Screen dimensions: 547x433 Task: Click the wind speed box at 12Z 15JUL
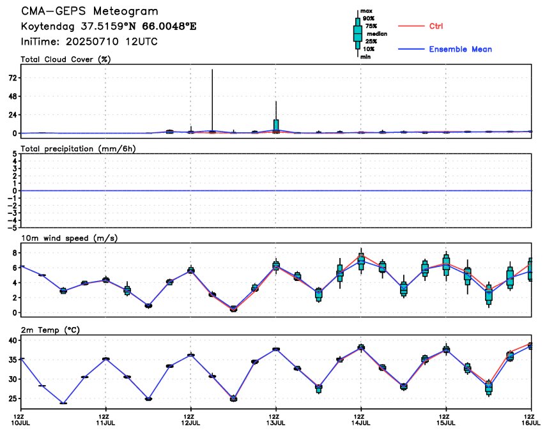coord(446,264)
